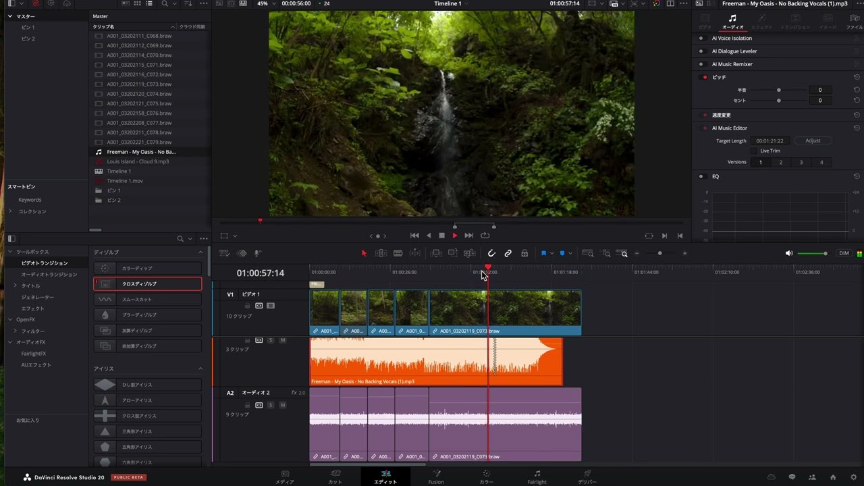This screenshot has width=864, height=486.
Task: Select the arrow Selection Mode tool
Action: (364, 253)
